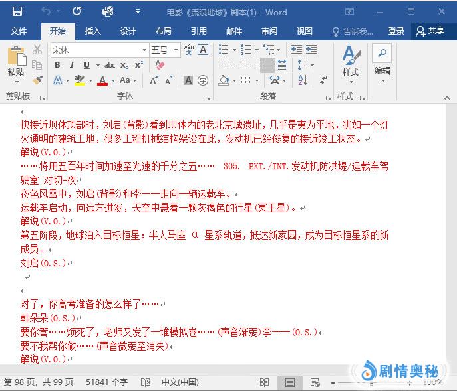This screenshot has height=391, width=457.
Task: Toggle underline formatting button
Action: coord(86,65)
